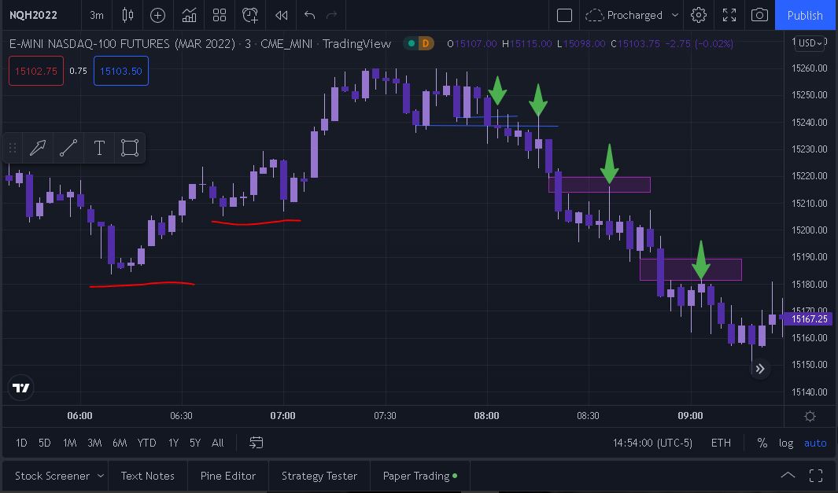
Task: Toggle the green market status indicator
Action: click(412, 43)
